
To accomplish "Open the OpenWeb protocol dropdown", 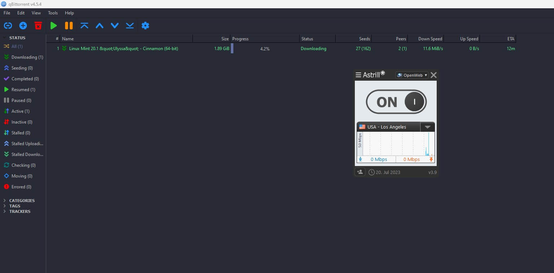I will [x=412, y=75].
